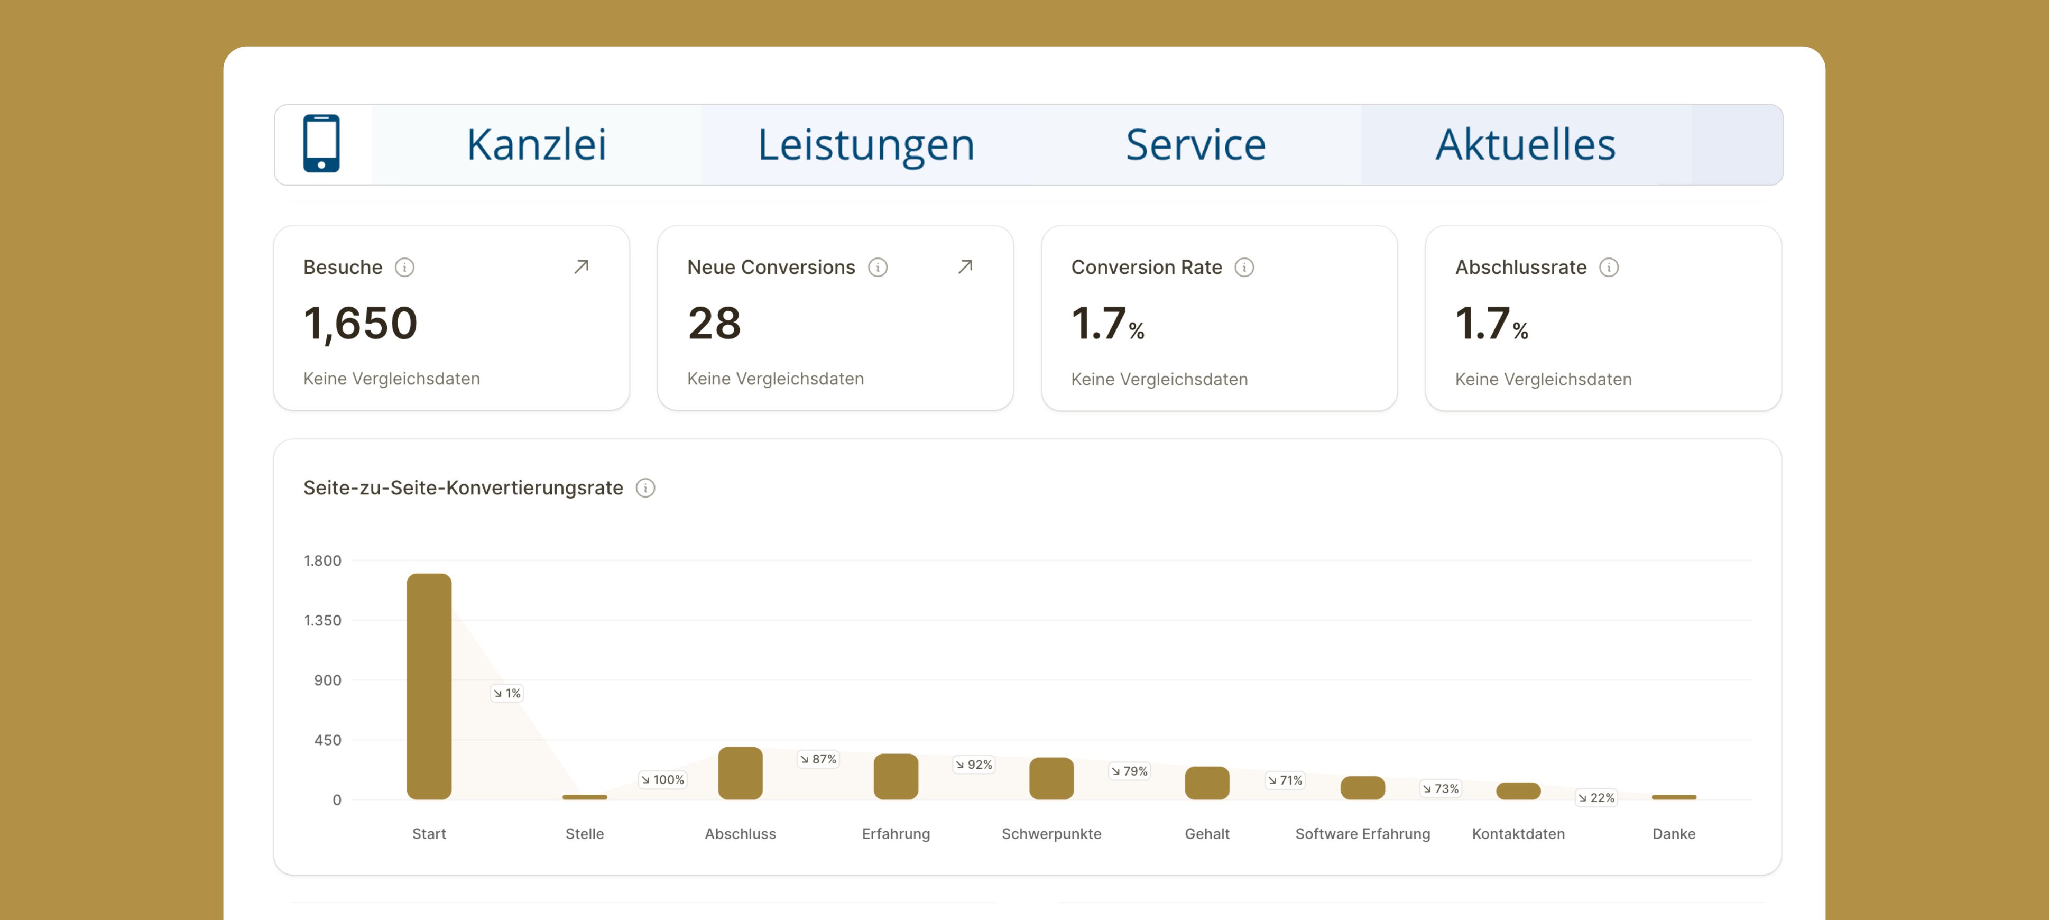Click the 87% drop-off badge
Screen dimensions: 2049x920
click(x=818, y=759)
